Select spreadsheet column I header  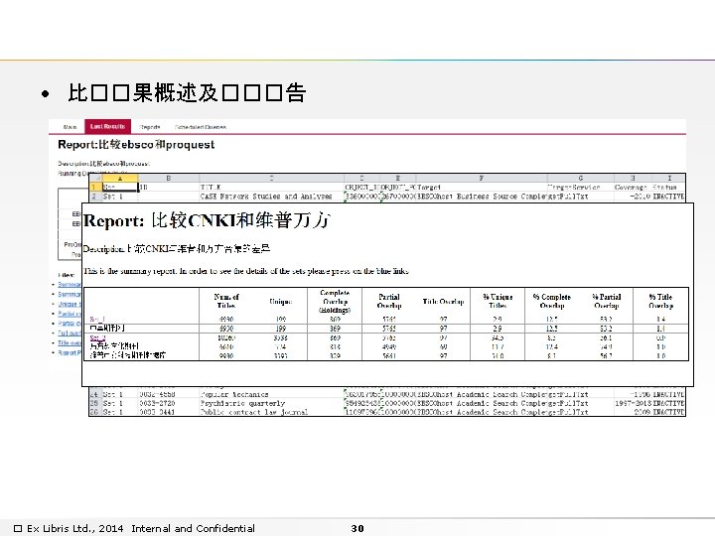[669, 179]
